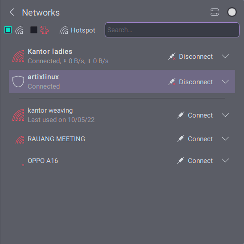Click the artixlinux VPN shield icon
The image size is (244, 244).
click(x=18, y=81)
